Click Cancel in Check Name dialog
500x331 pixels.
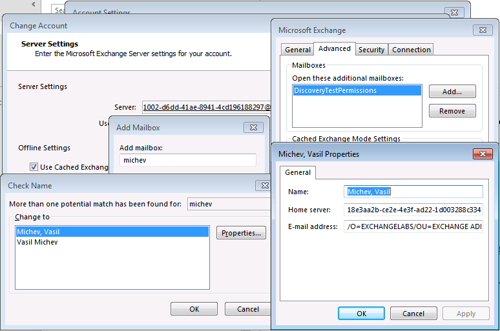(248, 309)
